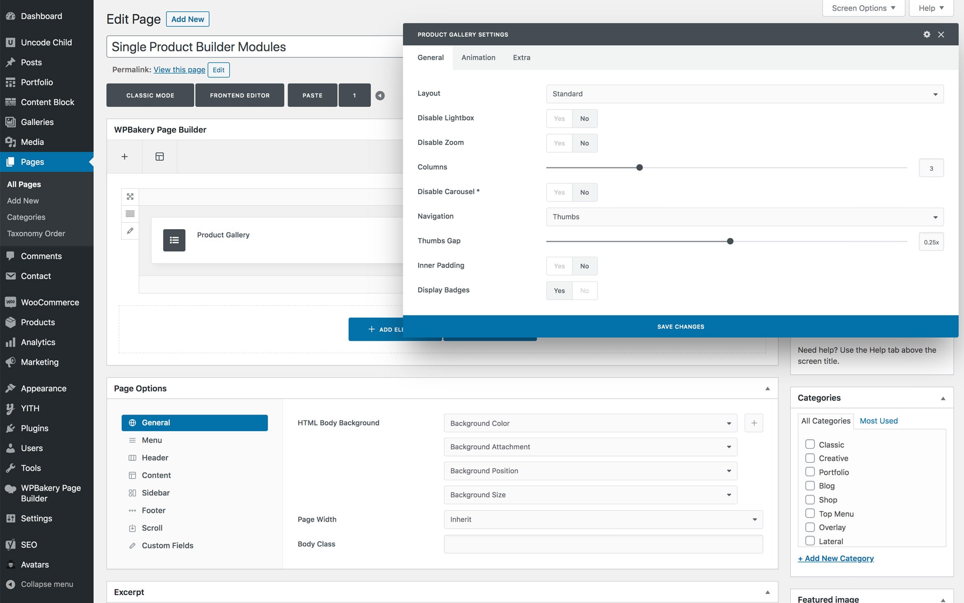Turn Display Badges to No
The image size is (964, 603).
coord(584,290)
